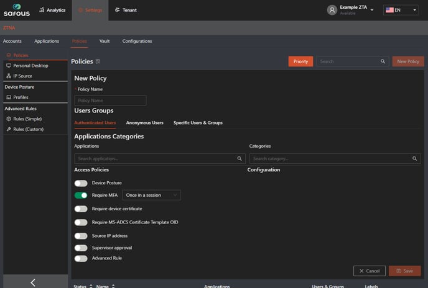
Task: Click the user avatar icon
Action: pos(332,10)
